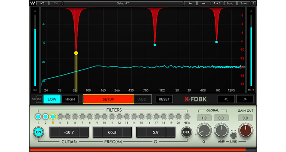Switch sense to LOW
The image size is (286, 152).
[x=51, y=99]
